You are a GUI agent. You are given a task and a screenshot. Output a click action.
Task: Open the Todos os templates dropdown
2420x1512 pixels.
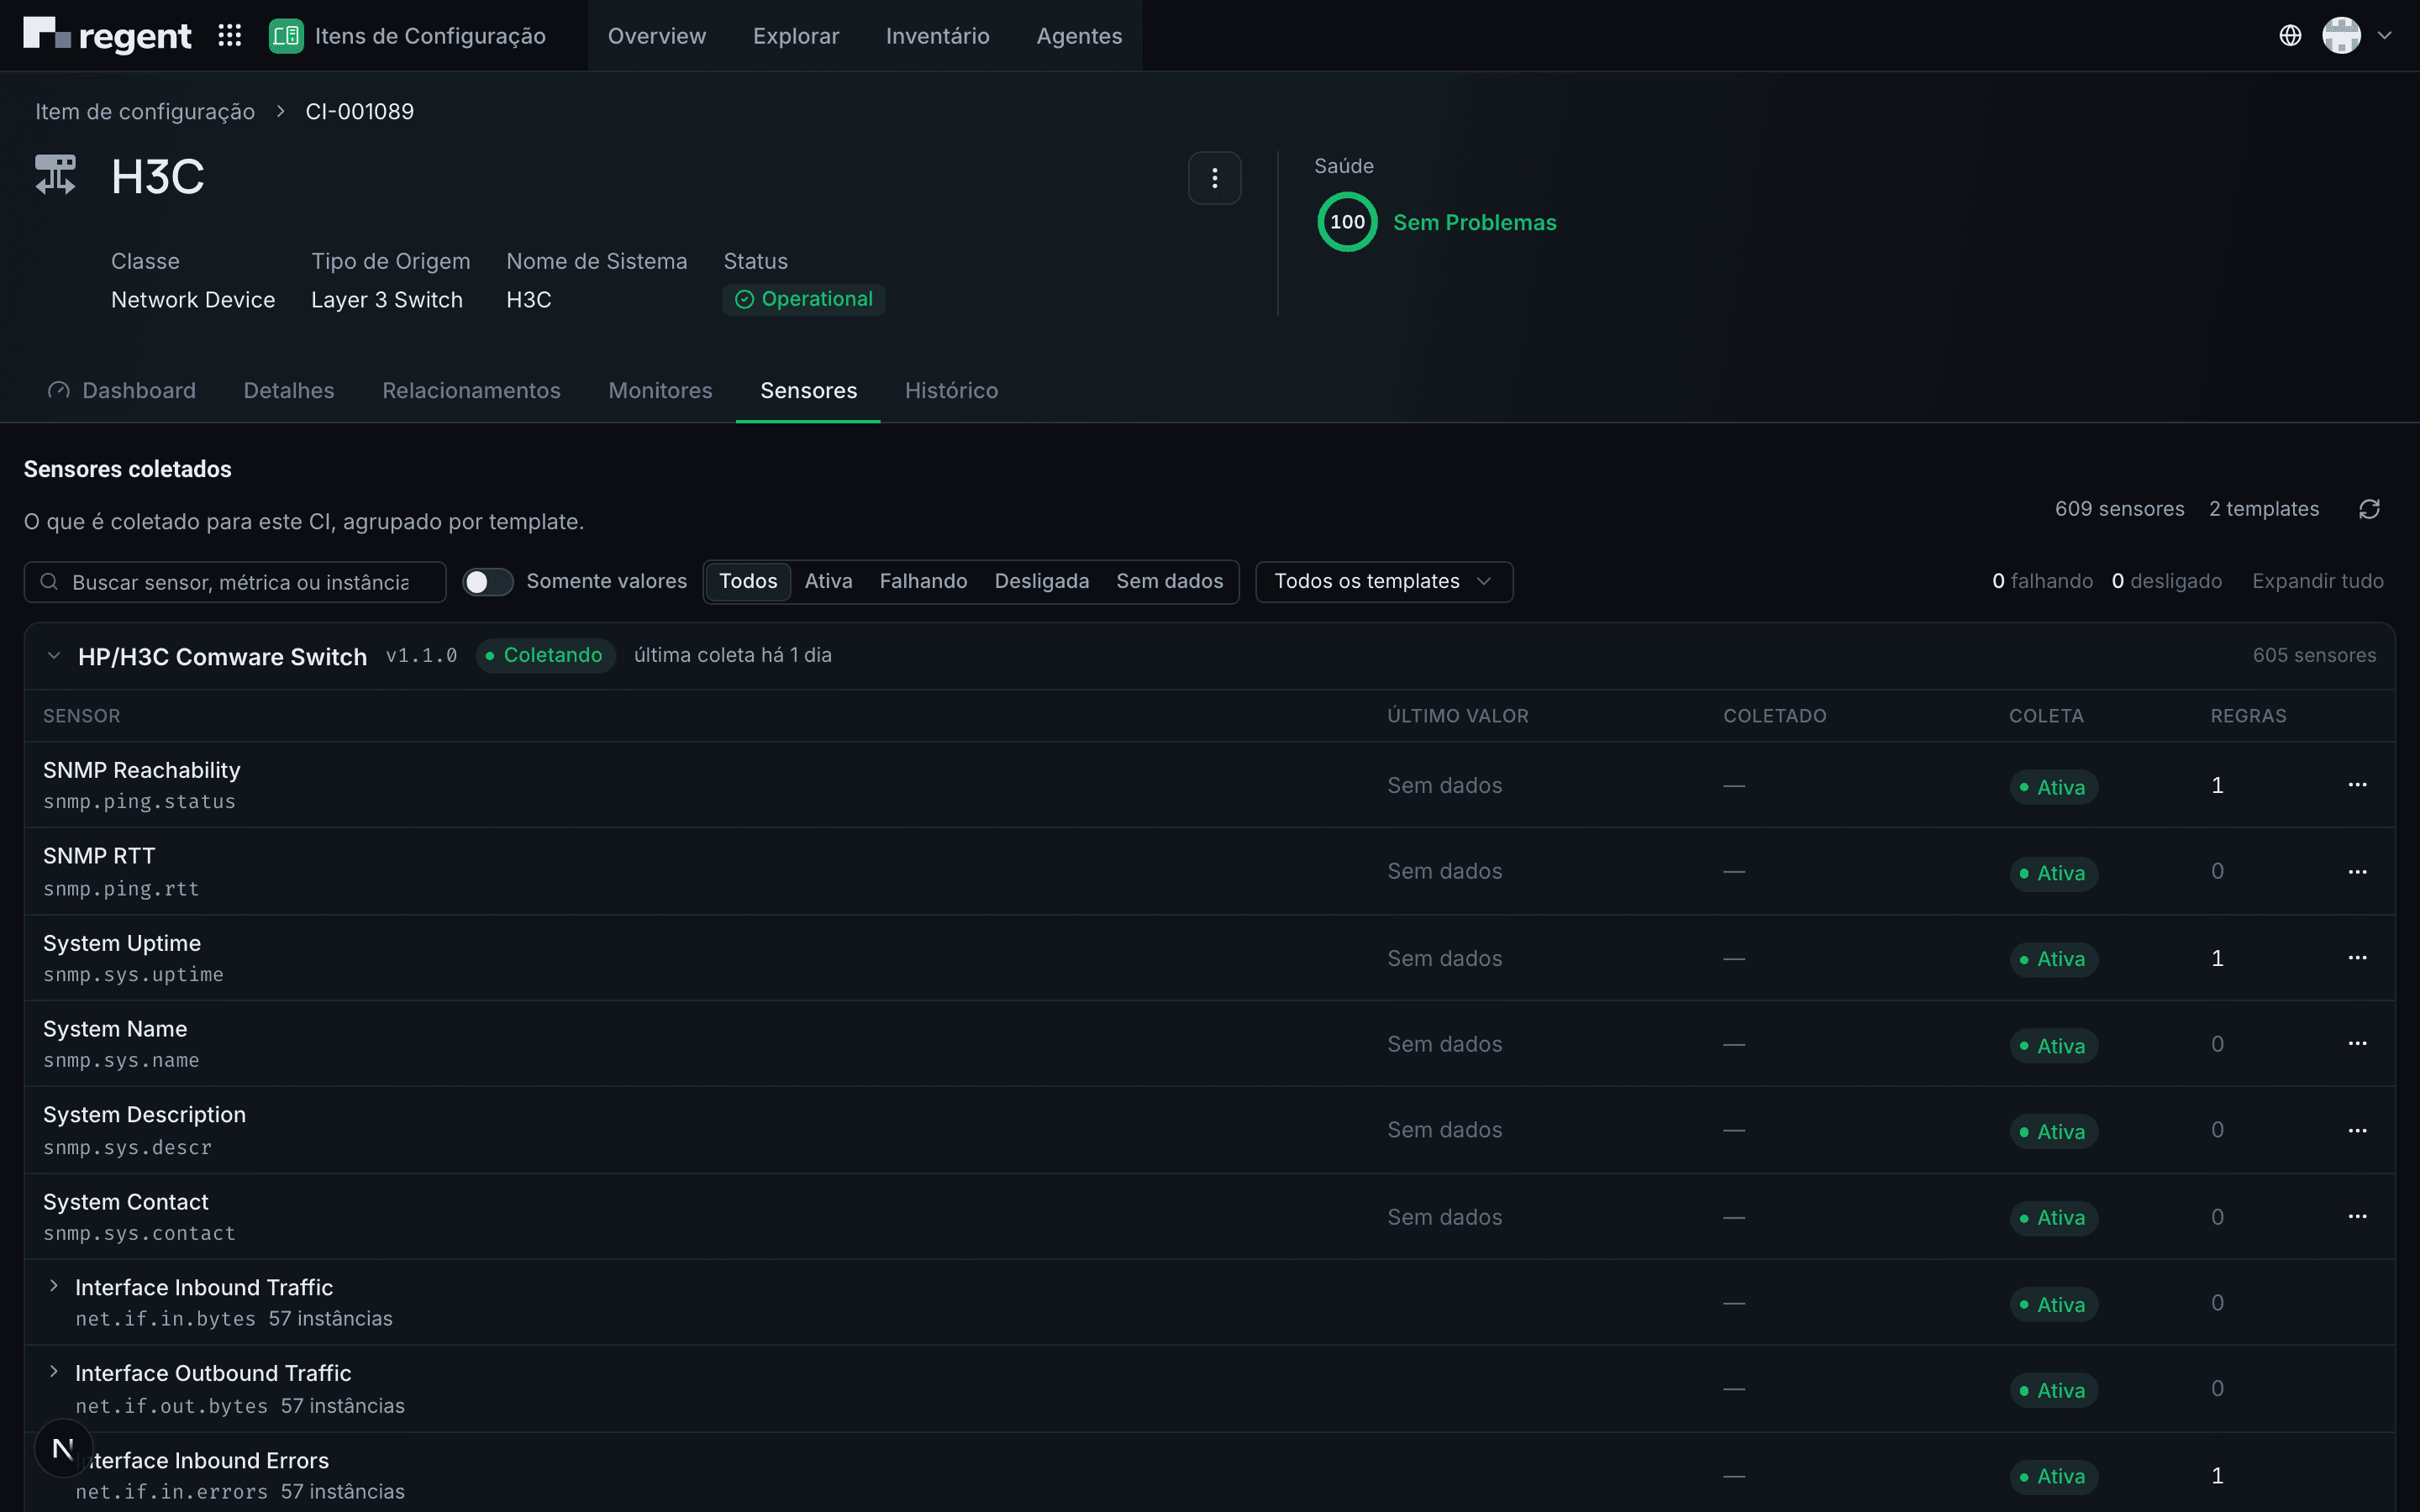pyautogui.click(x=1384, y=582)
